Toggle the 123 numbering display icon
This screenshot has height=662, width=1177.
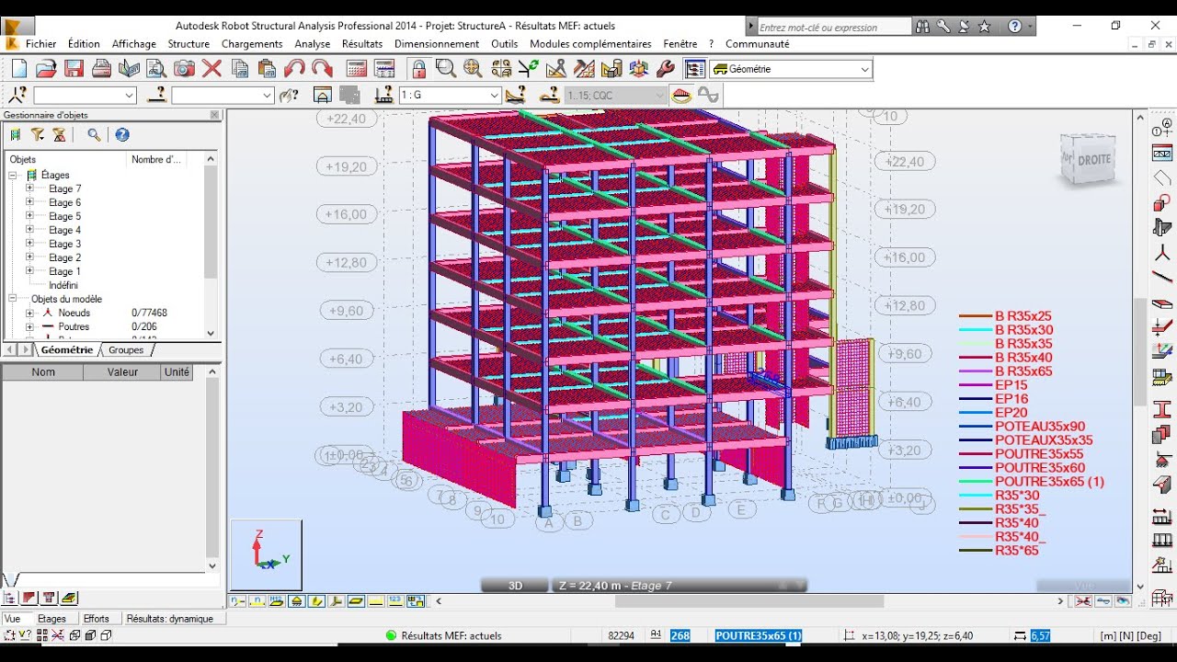click(395, 601)
